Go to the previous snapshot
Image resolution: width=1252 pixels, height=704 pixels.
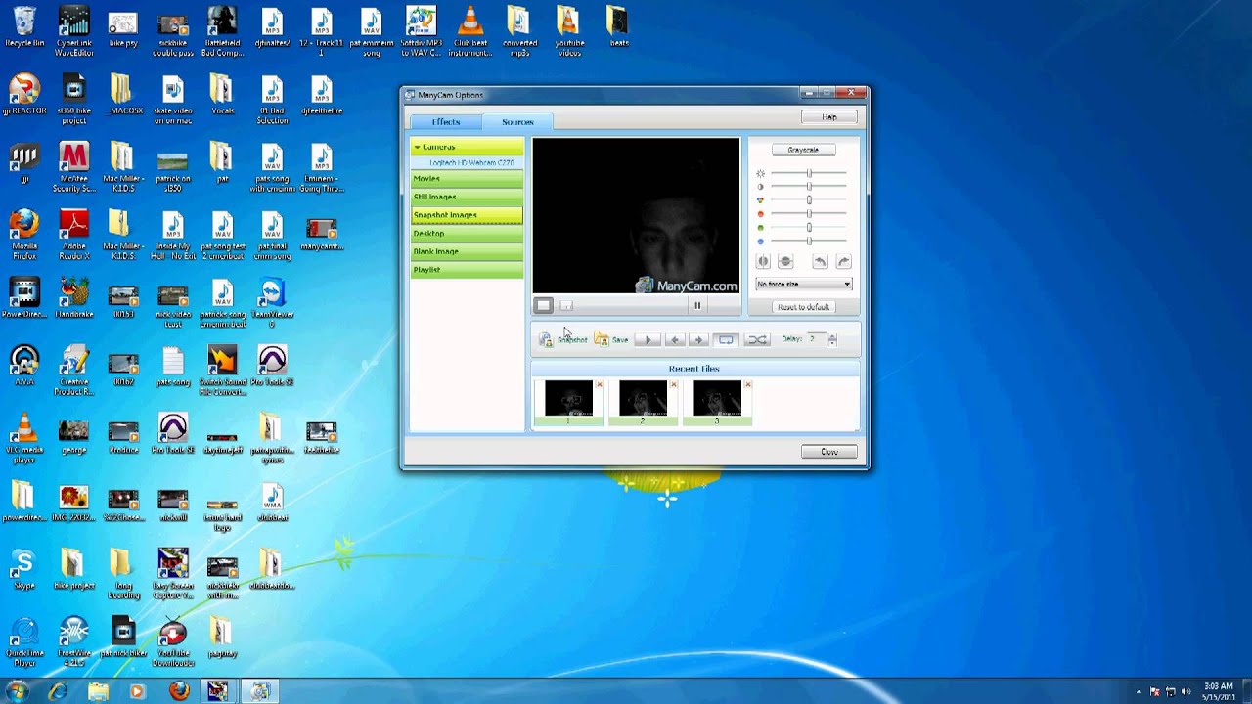(674, 340)
